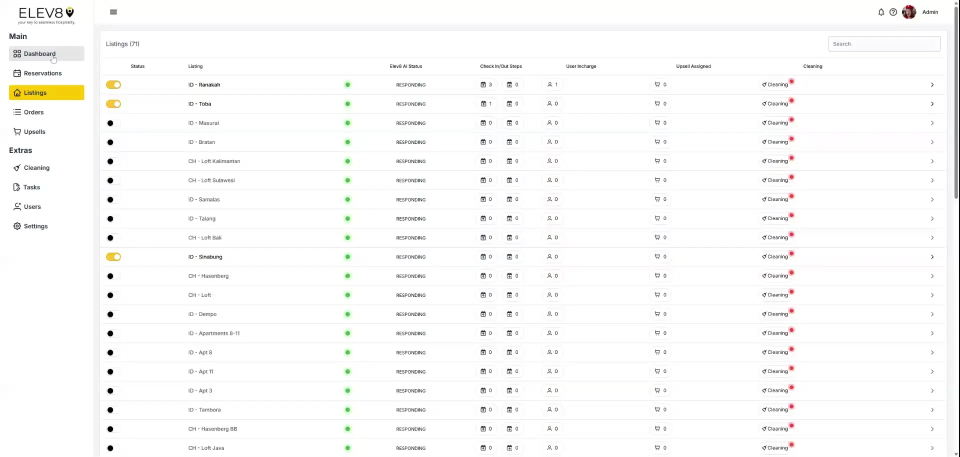960x457 pixels.
Task: Open the CH - Loft Bali row chevron
Action: (932, 237)
